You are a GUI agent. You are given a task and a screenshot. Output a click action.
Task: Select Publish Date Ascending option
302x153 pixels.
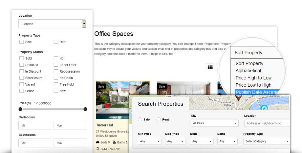click(x=258, y=92)
